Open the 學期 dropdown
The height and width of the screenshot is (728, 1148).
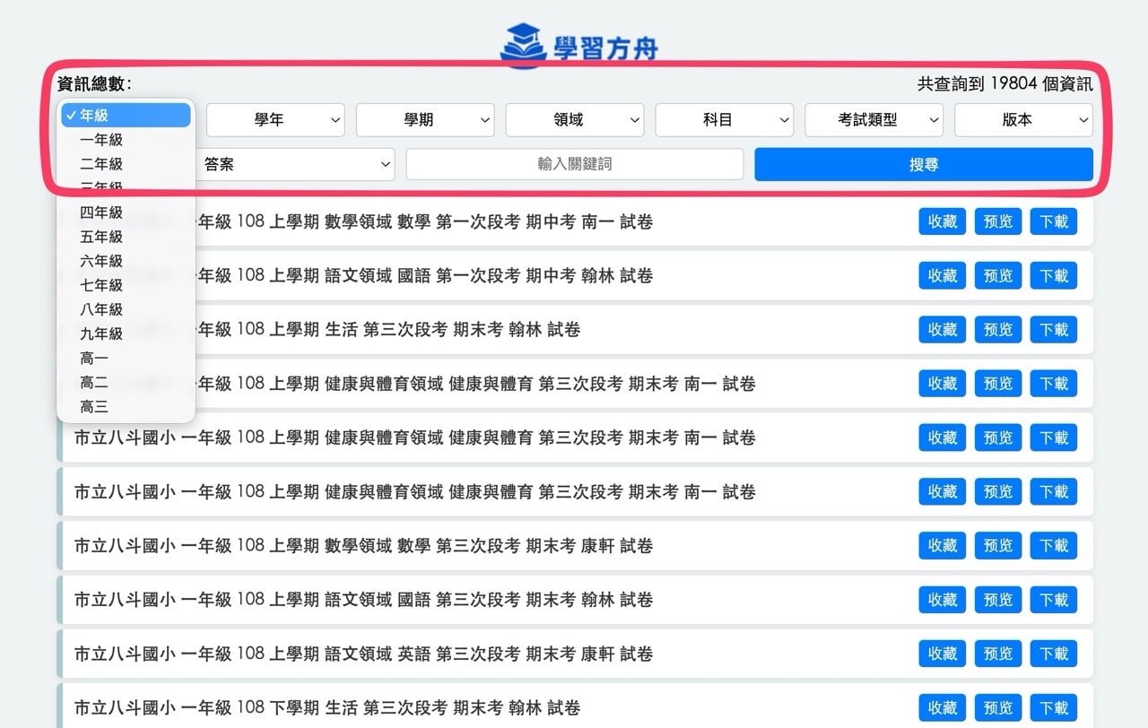tap(424, 119)
